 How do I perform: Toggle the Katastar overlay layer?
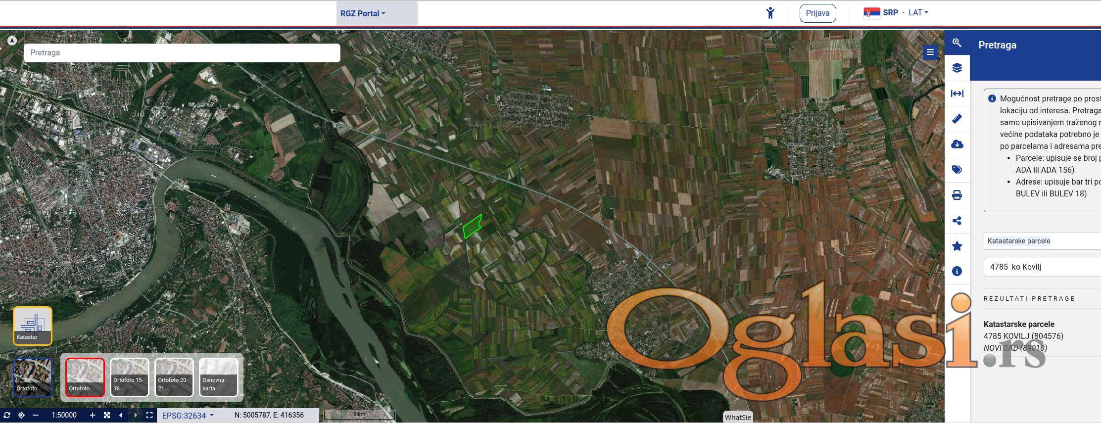pos(33,326)
